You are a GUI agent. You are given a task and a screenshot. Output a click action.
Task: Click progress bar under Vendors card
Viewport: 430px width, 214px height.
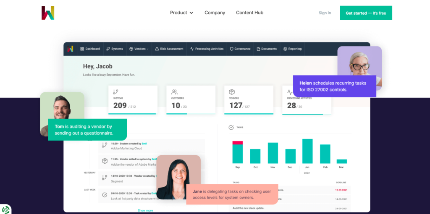click(x=249, y=114)
